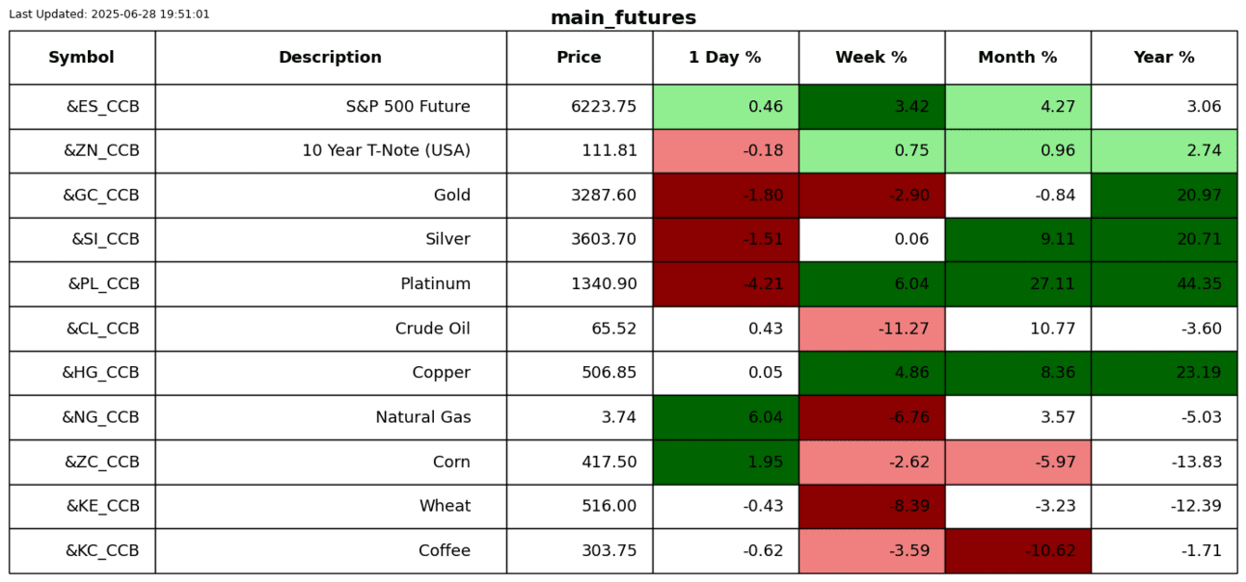Screen dimensions: 1246x582
Task: Click the Description column header
Action: (330, 58)
